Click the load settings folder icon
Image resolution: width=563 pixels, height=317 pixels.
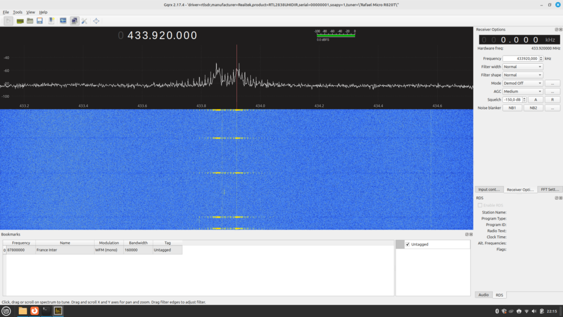[30, 21]
